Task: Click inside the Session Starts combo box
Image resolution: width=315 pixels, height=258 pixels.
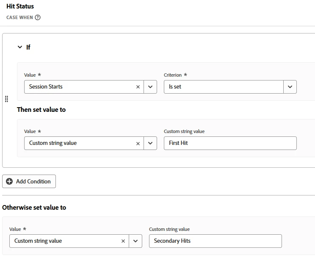Action: tap(78, 87)
